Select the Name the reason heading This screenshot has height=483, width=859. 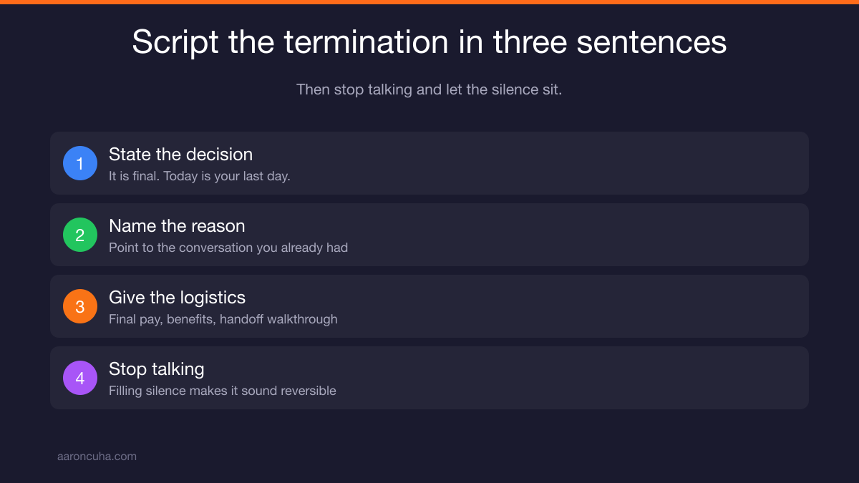[x=177, y=226]
